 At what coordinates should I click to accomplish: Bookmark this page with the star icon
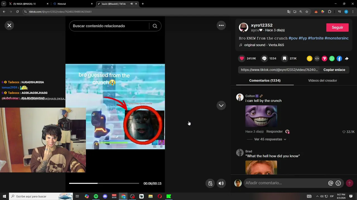pos(307,12)
